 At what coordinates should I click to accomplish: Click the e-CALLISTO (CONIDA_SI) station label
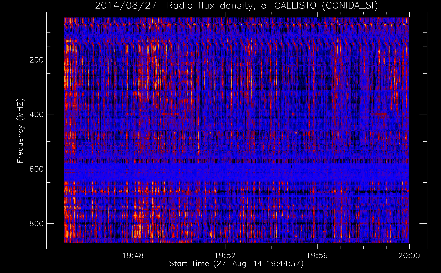click(x=319, y=6)
